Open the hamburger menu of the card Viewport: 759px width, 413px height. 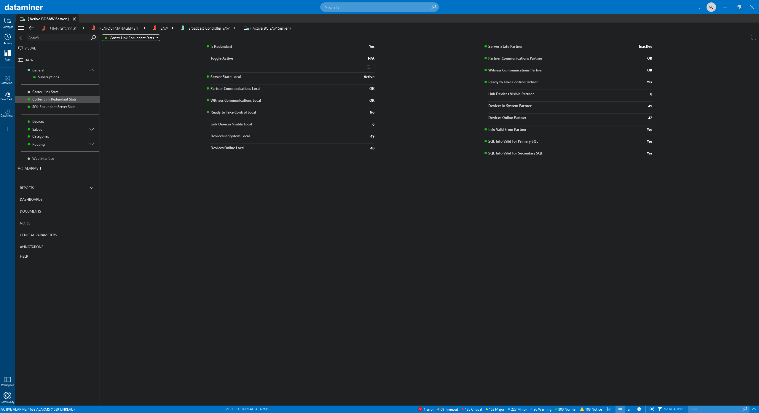21,28
